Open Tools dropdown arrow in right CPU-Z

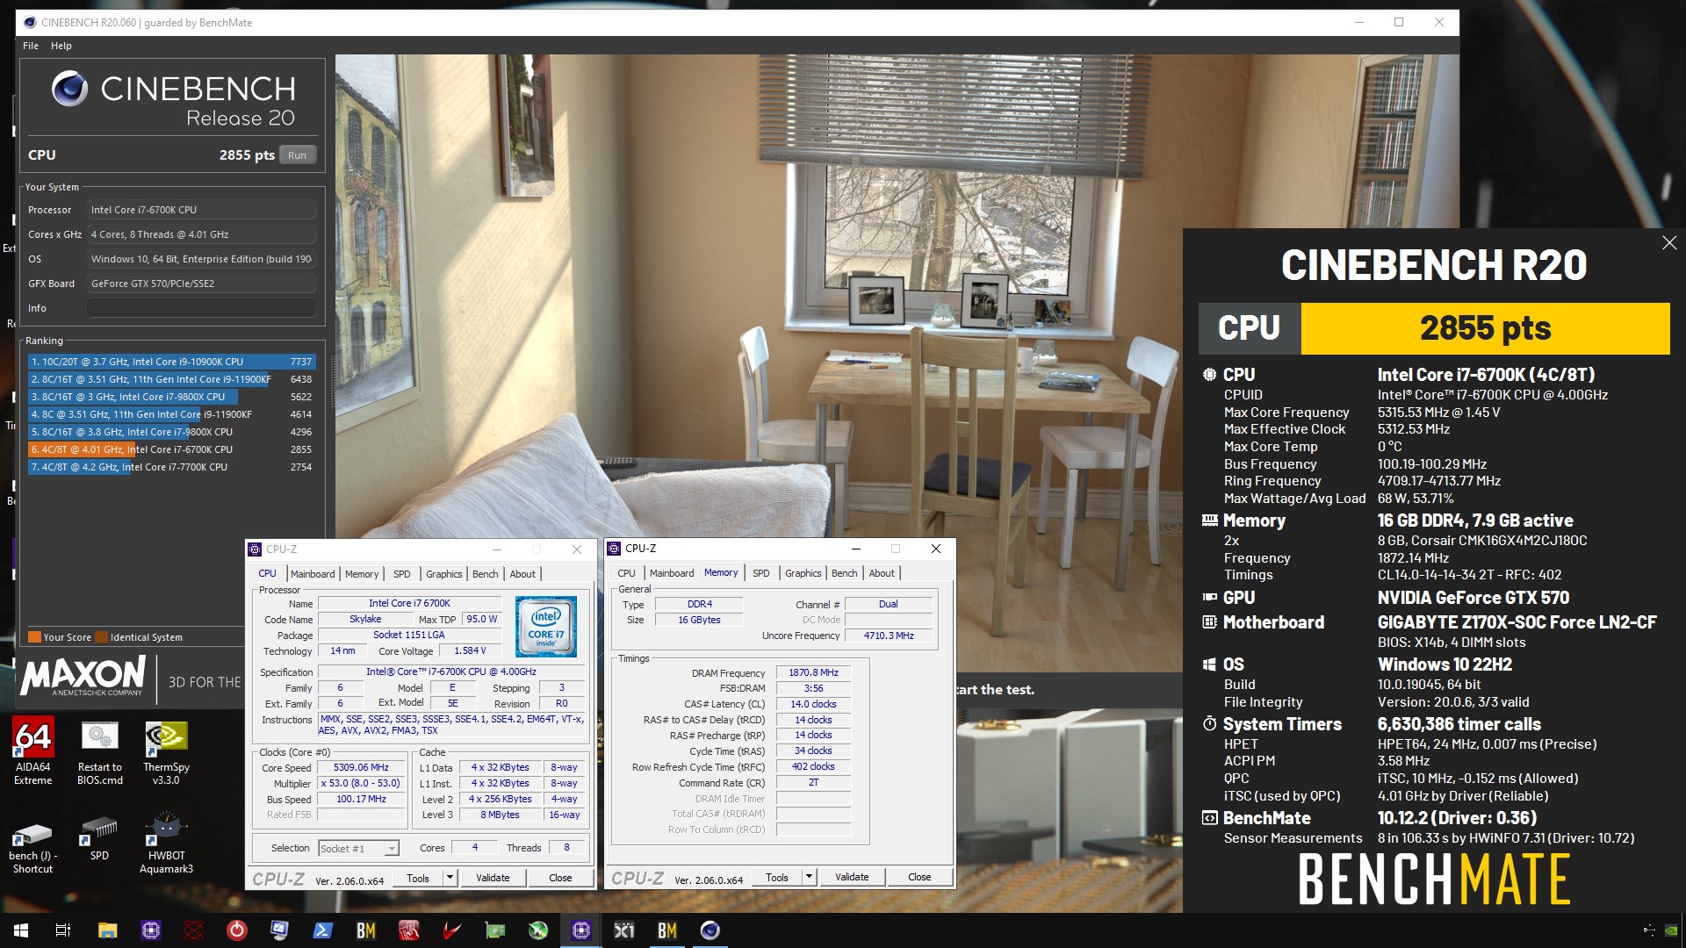(x=809, y=877)
